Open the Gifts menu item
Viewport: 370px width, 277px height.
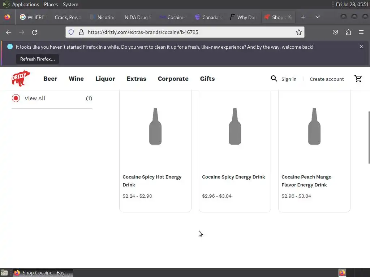tap(207, 79)
